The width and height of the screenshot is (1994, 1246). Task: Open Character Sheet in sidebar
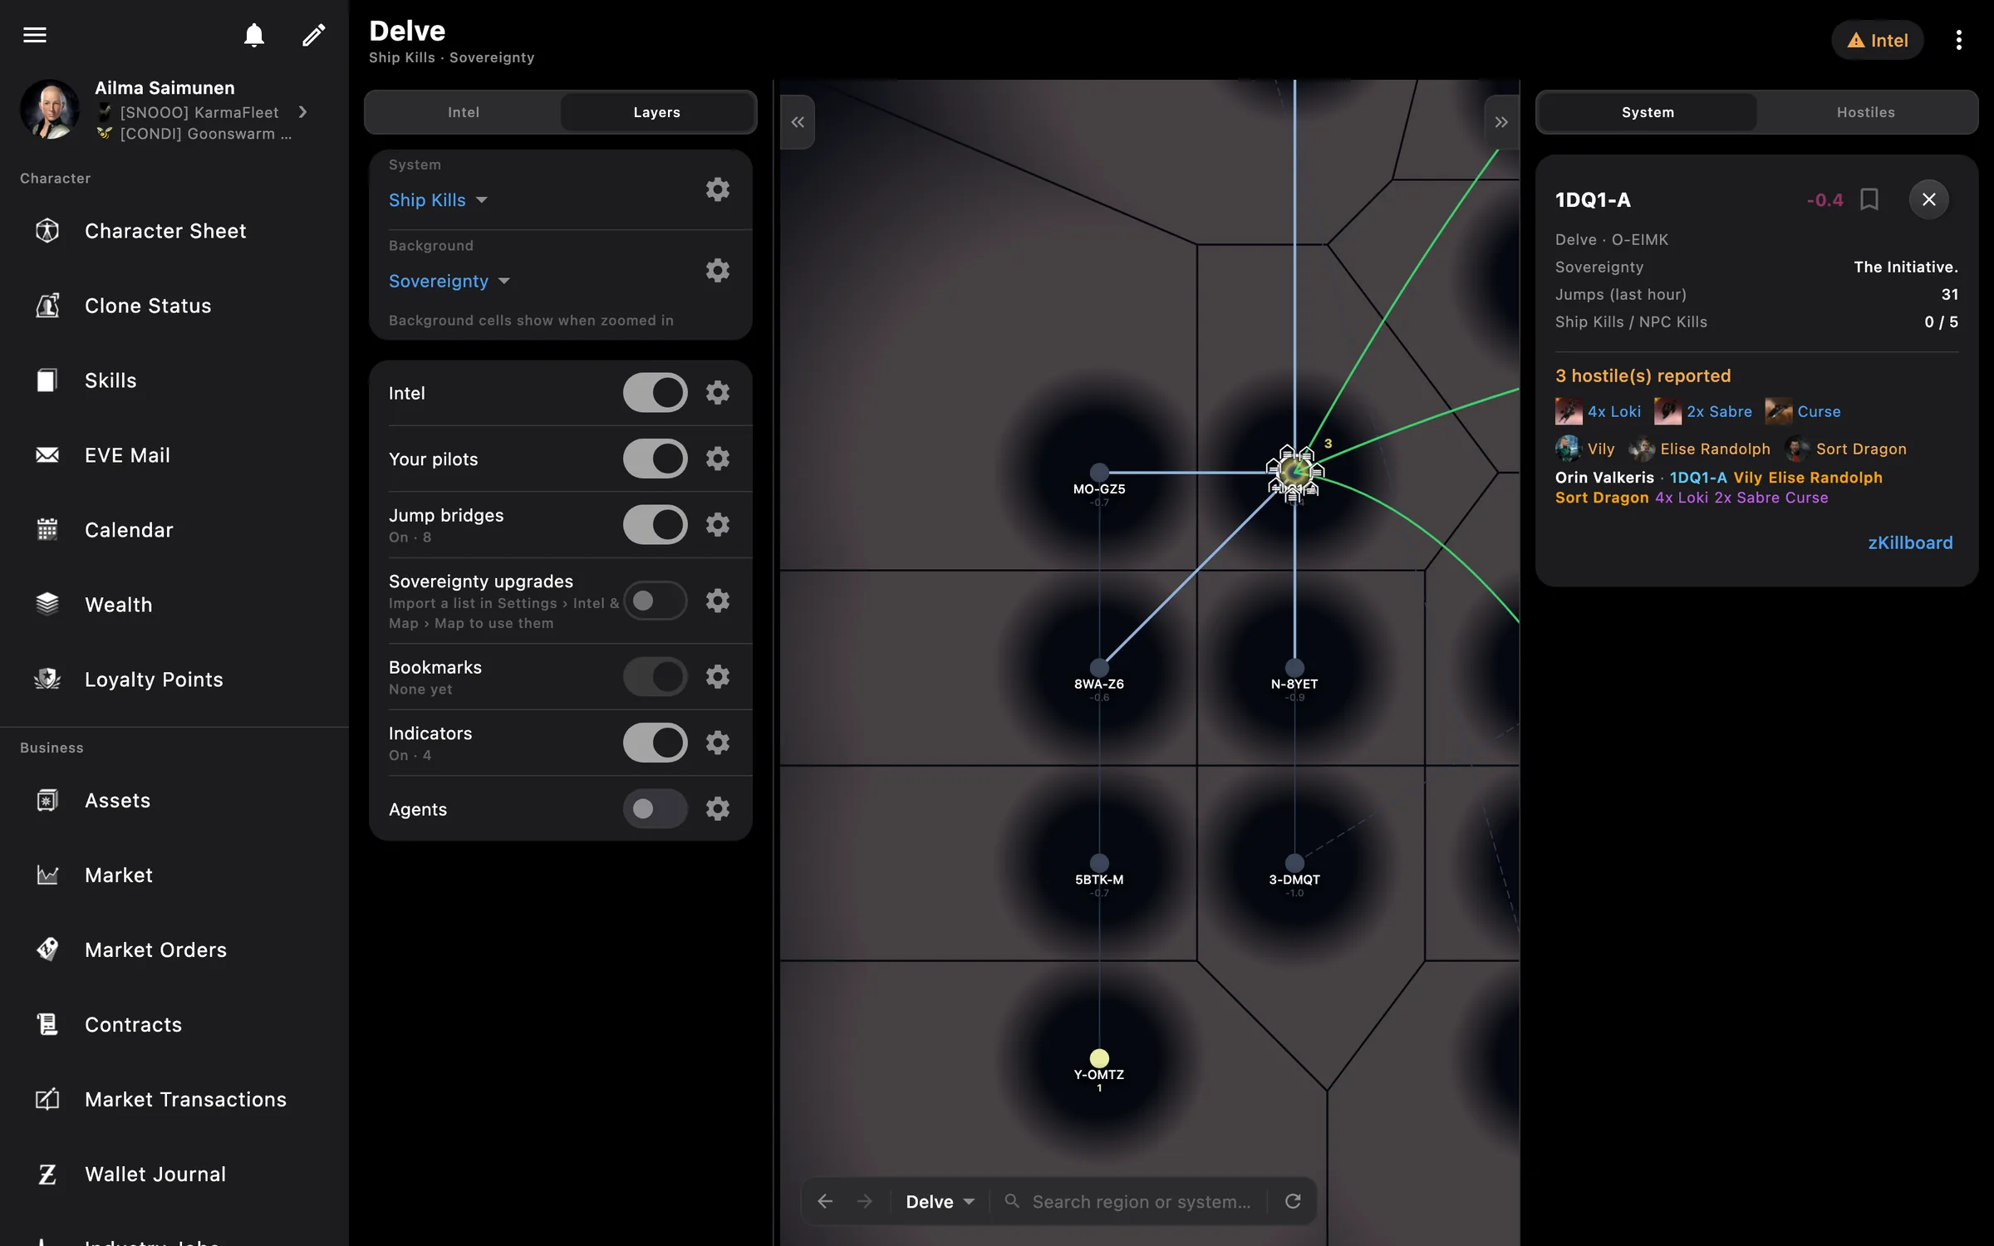(x=174, y=231)
